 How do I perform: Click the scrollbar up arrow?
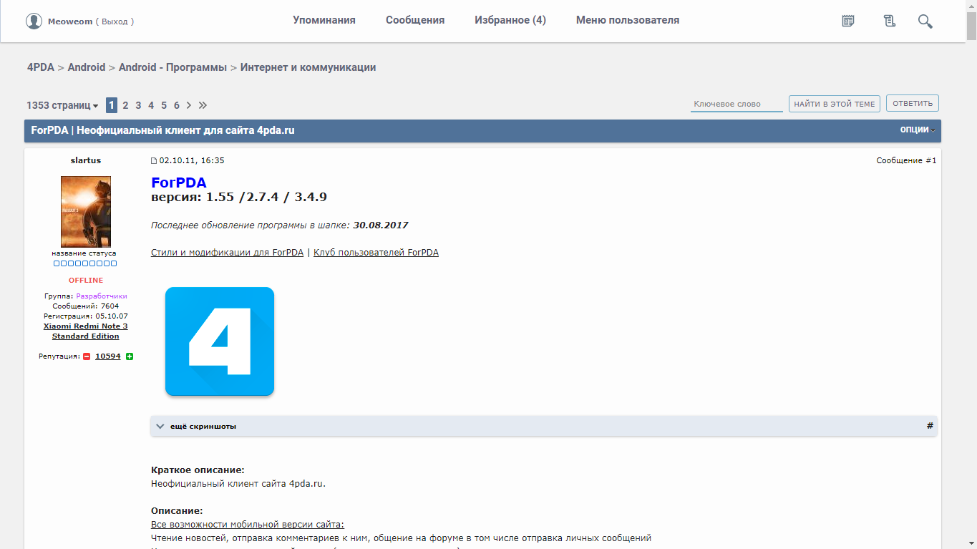pos(971,6)
